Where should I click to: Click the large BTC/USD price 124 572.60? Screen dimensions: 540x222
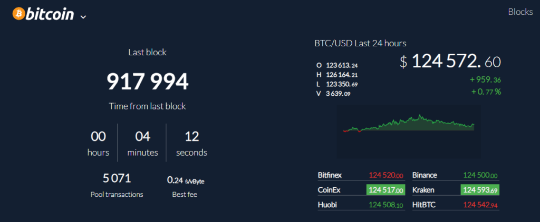(450, 62)
